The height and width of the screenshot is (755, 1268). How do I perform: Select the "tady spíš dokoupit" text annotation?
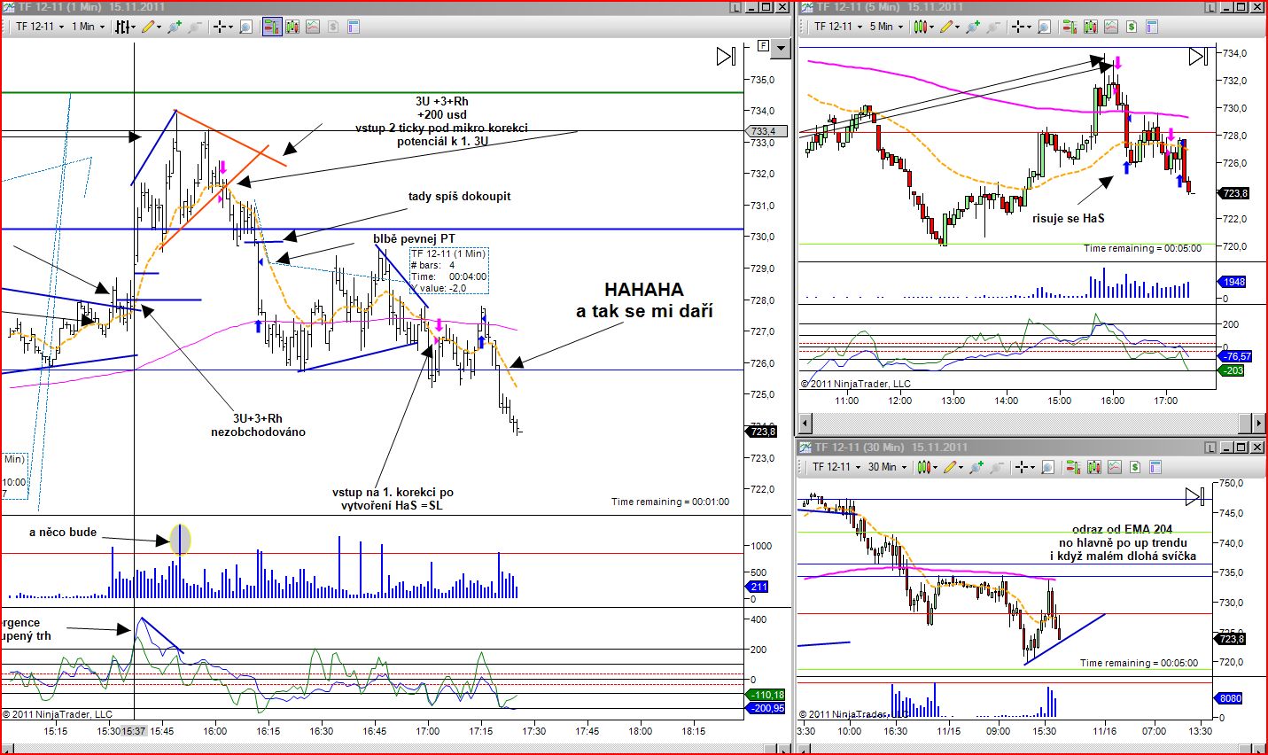click(x=459, y=196)
